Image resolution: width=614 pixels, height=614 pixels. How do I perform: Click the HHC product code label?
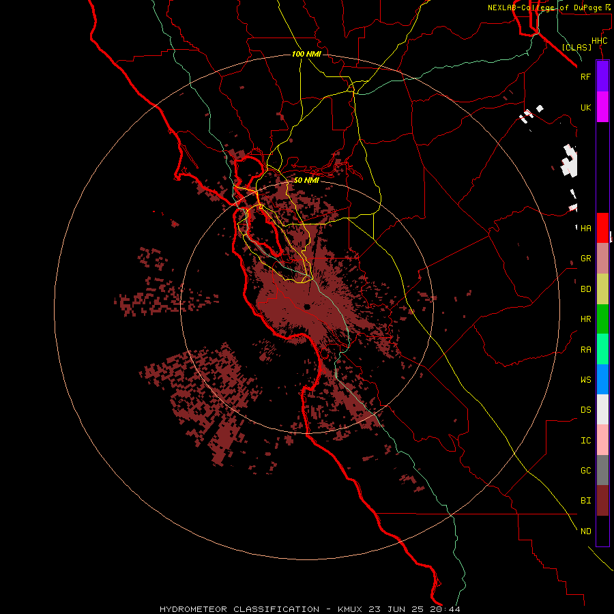click(x=600, y=41)
